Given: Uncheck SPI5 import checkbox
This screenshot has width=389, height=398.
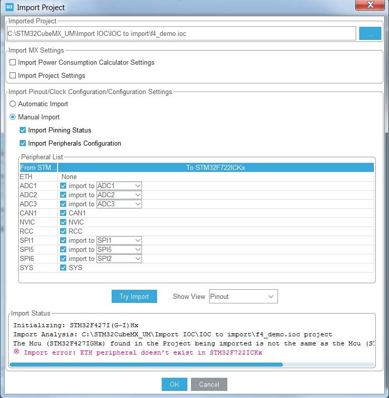Looking at the screenshot, I should click(63, 249).
